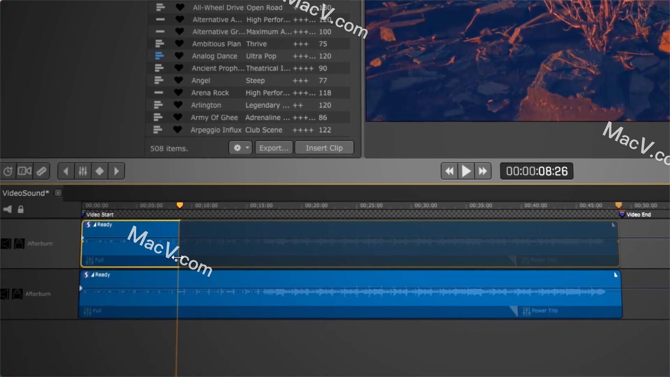Click Ready status on first Afterburn clip
The image size is (670, 377).
pos(104,224)
